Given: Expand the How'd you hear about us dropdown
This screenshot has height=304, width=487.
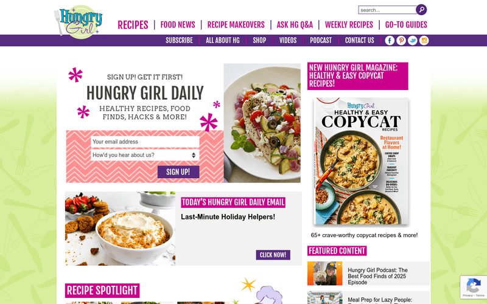Looking at the screenshot, I should [145, 155].
